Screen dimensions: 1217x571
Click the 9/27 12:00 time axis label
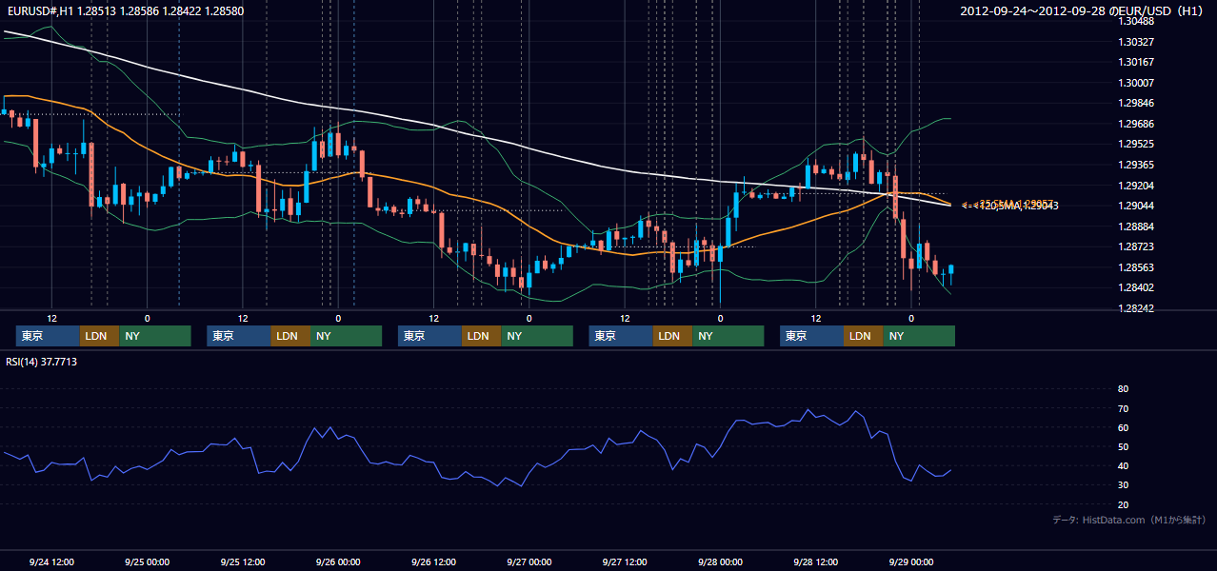coord(625,561)
